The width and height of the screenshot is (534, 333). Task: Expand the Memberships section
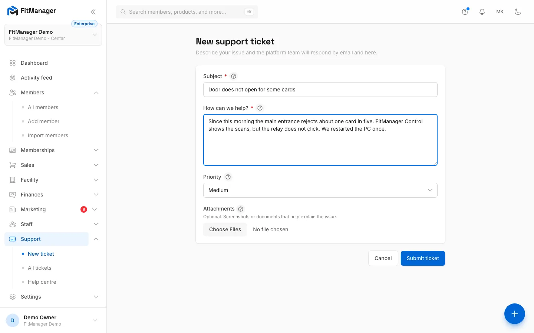(x=96, y=150)
